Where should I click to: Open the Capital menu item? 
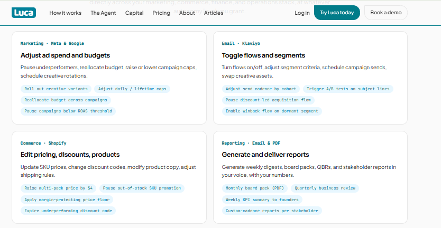[x=134, y=13]
